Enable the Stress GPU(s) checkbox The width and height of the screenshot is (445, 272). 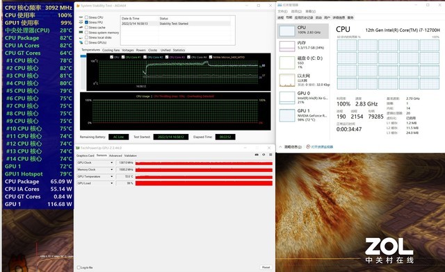point(86,42)
